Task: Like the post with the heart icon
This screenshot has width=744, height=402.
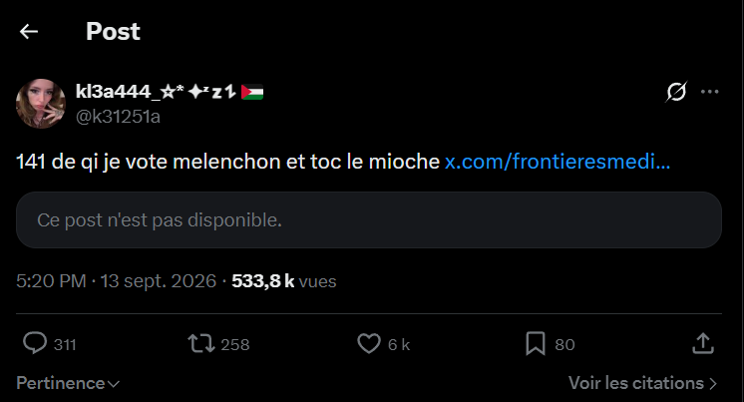Action: click(x=369, y=343)
